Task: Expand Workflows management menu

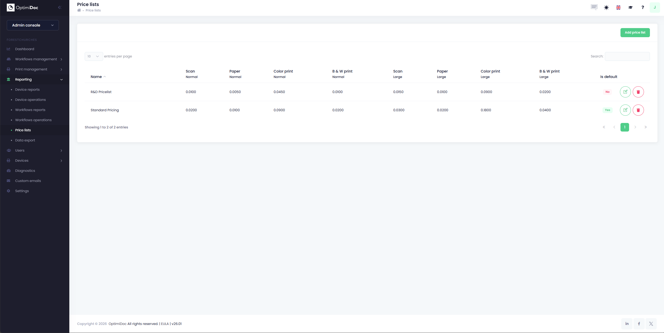Action: 36,59
